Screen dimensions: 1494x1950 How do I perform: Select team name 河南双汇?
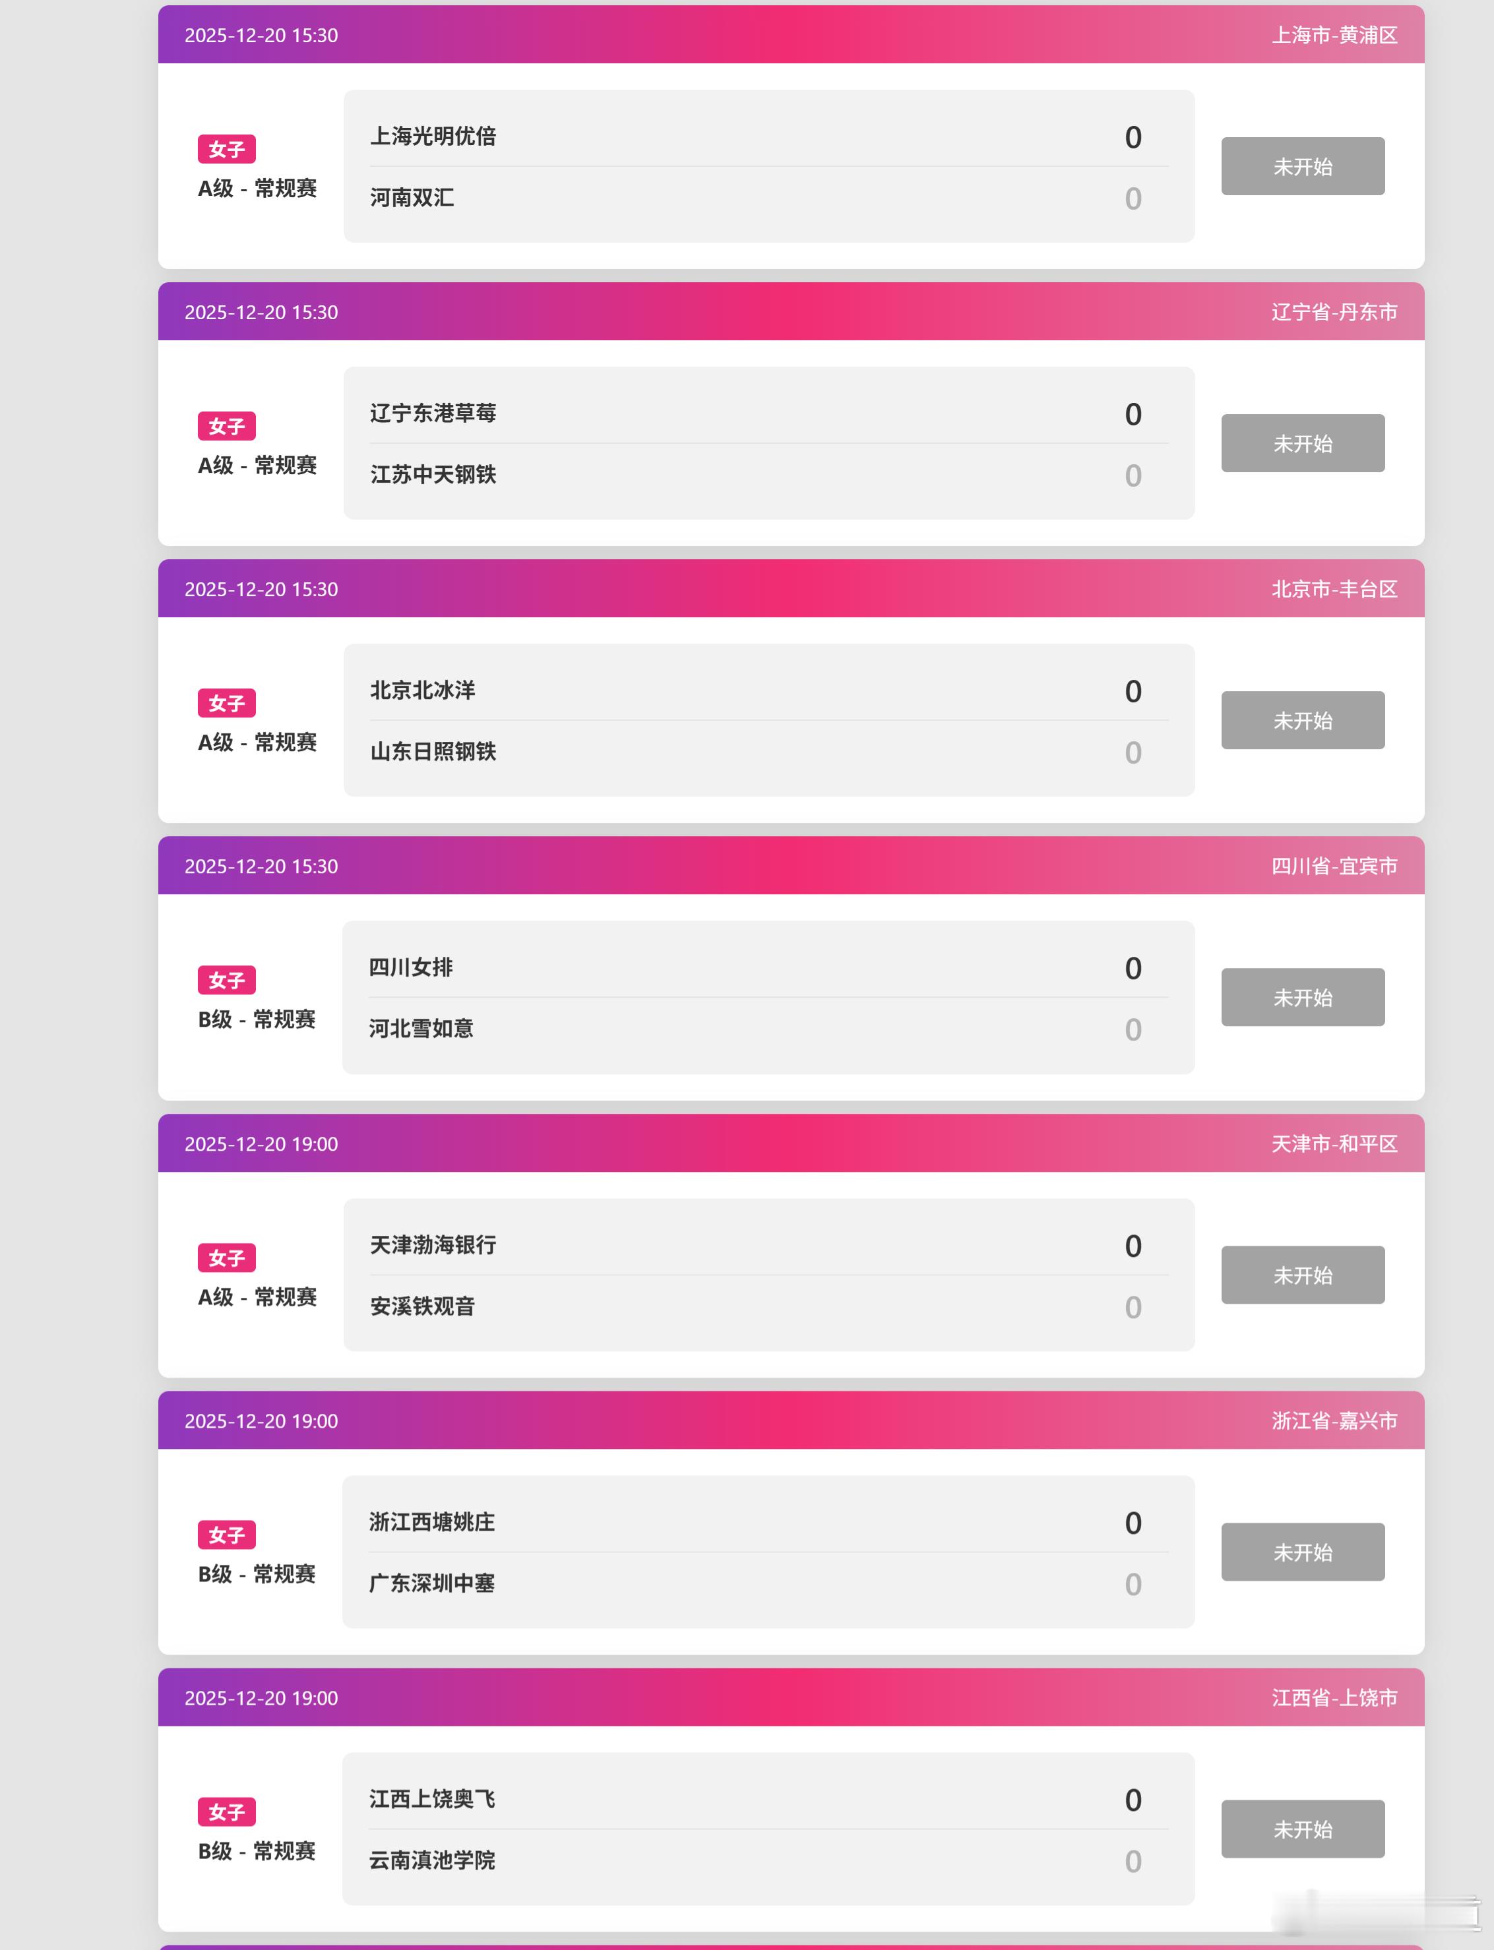pos(412,197)
